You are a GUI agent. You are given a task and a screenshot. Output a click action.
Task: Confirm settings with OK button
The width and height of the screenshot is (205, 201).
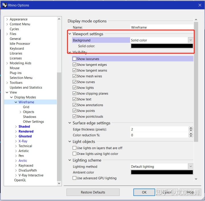[x=144, y=192]
